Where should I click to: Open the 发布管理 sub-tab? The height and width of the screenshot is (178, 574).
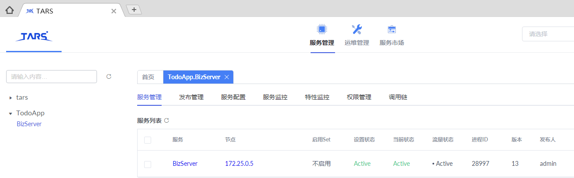pos(191,97)
